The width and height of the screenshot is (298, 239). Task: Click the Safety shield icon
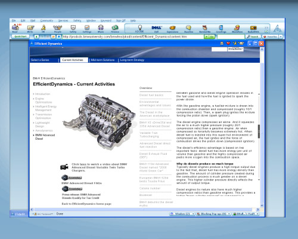73,28
